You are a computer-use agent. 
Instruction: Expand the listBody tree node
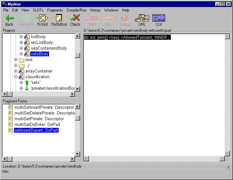tap(21, 37)
